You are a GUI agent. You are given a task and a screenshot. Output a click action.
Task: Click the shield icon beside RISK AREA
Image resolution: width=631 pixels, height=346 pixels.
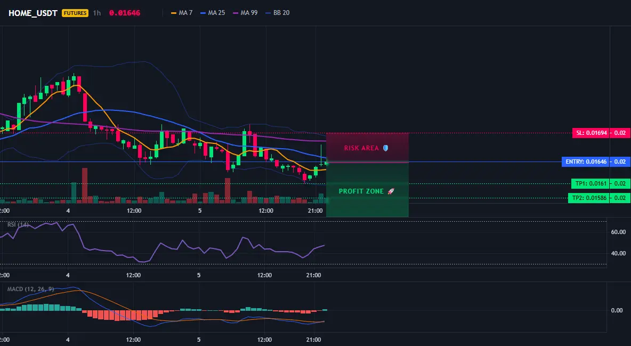[385, 148]
